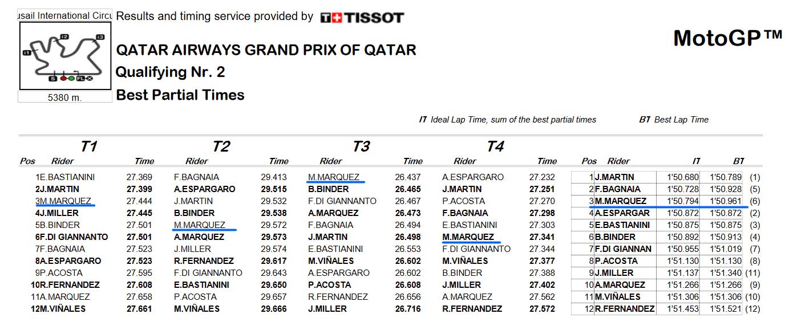Click underlined M.MARQUEZ in the T4 column
The image size is (789, 330).
[468, 237]
